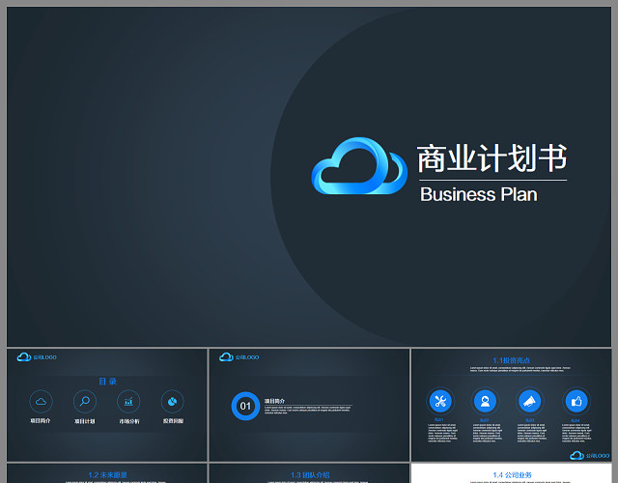Click the Business Plan subtitle text
Viewport: 618px width, 483px height.
click(479, 194)
